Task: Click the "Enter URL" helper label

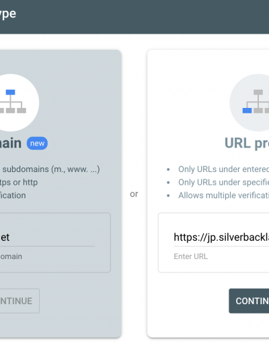Action: 191,256
